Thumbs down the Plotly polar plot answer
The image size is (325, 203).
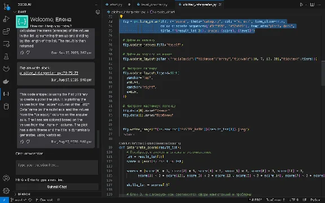coord(28,142)
